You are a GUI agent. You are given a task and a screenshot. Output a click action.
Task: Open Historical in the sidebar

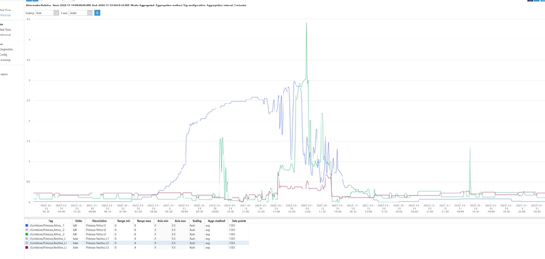[x=5, y=15]
